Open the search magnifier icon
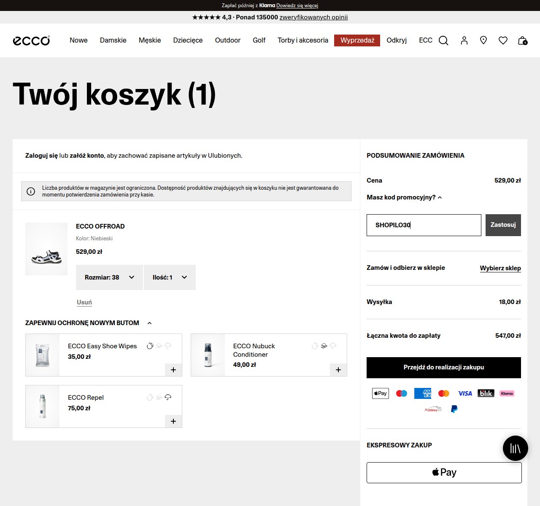The height and width of the screenshot is (506, 540). [443, 40]
